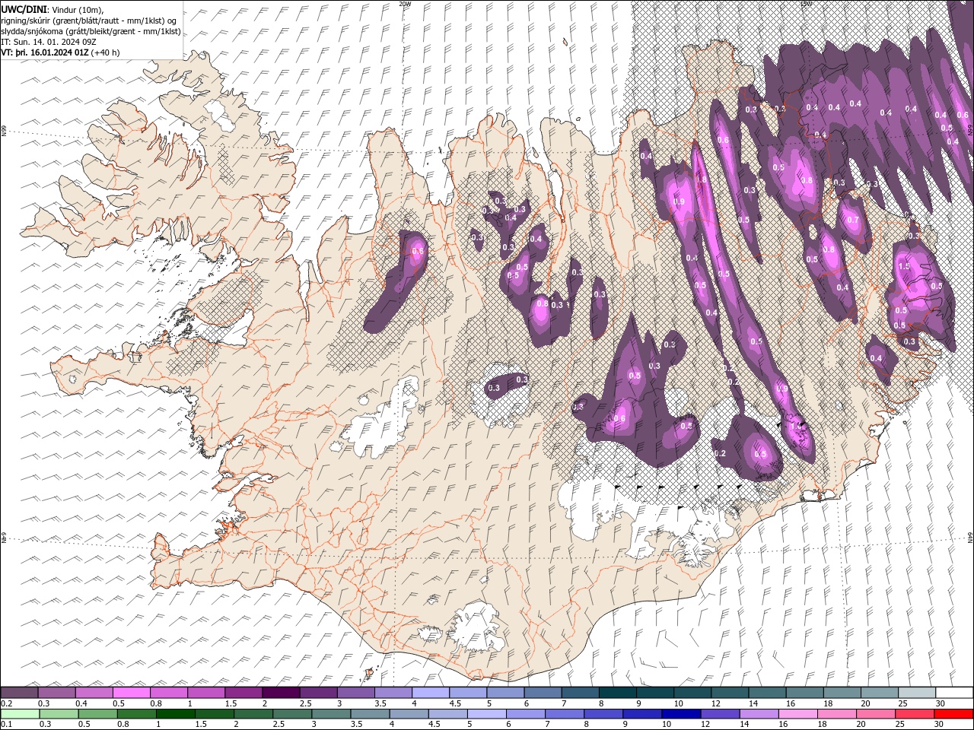Screen dimensions: 974x730
Task: Click the '1.8' precipitation value on the map
Action: pos(701,179)
